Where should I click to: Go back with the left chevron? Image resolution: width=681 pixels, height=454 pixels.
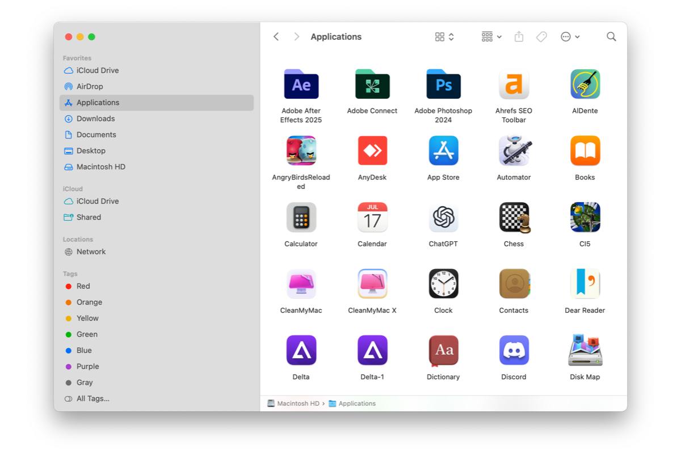point(276,36)
